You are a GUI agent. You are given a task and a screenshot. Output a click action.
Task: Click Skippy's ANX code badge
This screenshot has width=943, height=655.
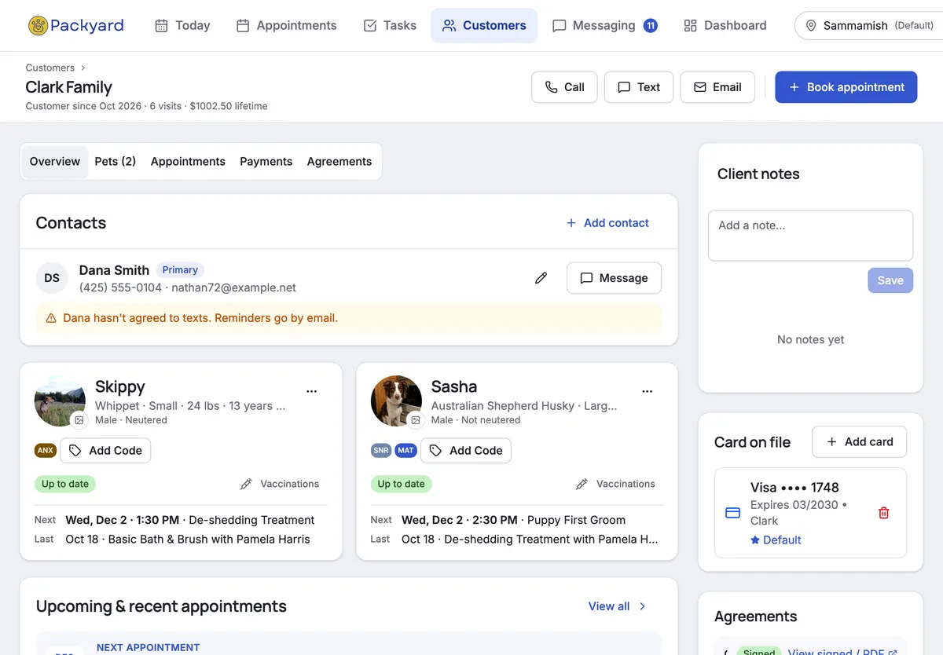point(46,451)
